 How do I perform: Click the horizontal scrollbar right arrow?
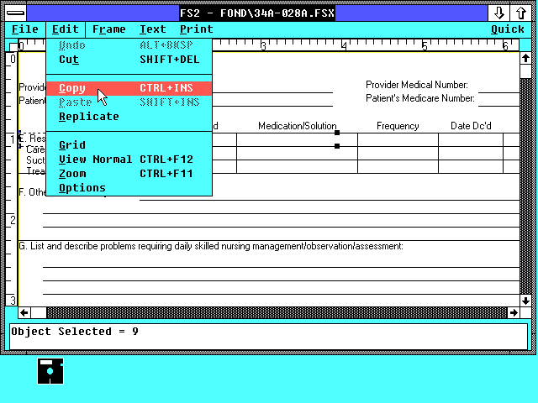514,312
